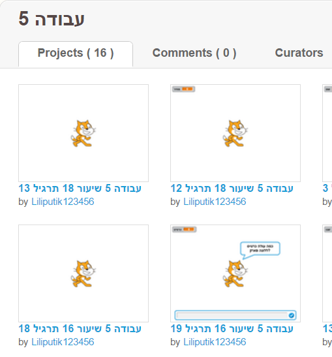Open thumbnail of project תרגיל 18 שיעור 16

click(83, 273)
